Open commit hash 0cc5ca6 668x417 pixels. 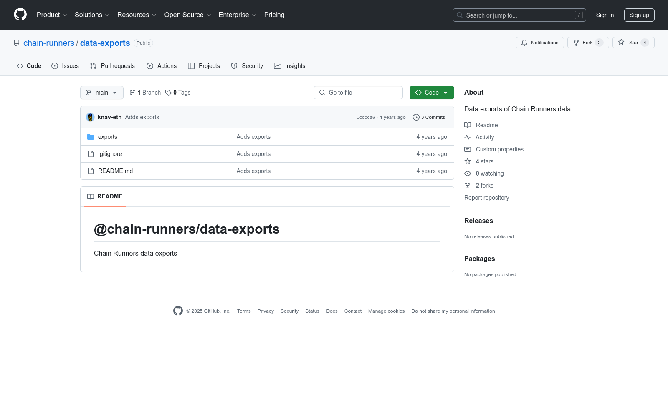click(x=366, y=117)
